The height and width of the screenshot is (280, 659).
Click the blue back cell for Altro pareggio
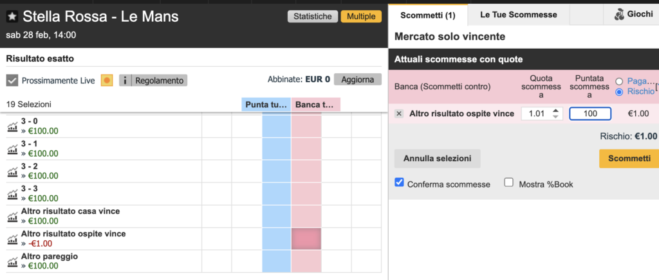(277, 261)
